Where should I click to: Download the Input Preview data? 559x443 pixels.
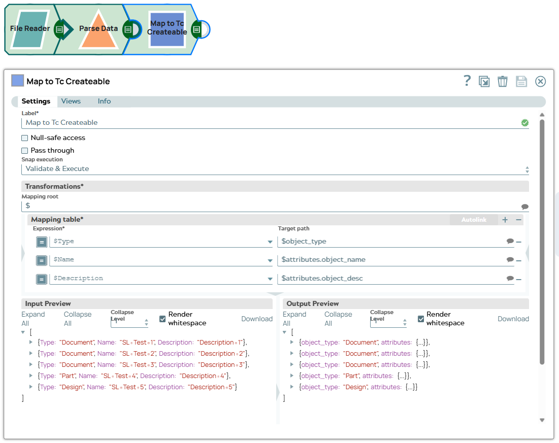257,319
